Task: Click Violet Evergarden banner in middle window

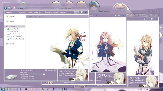Action: (111, 78)
